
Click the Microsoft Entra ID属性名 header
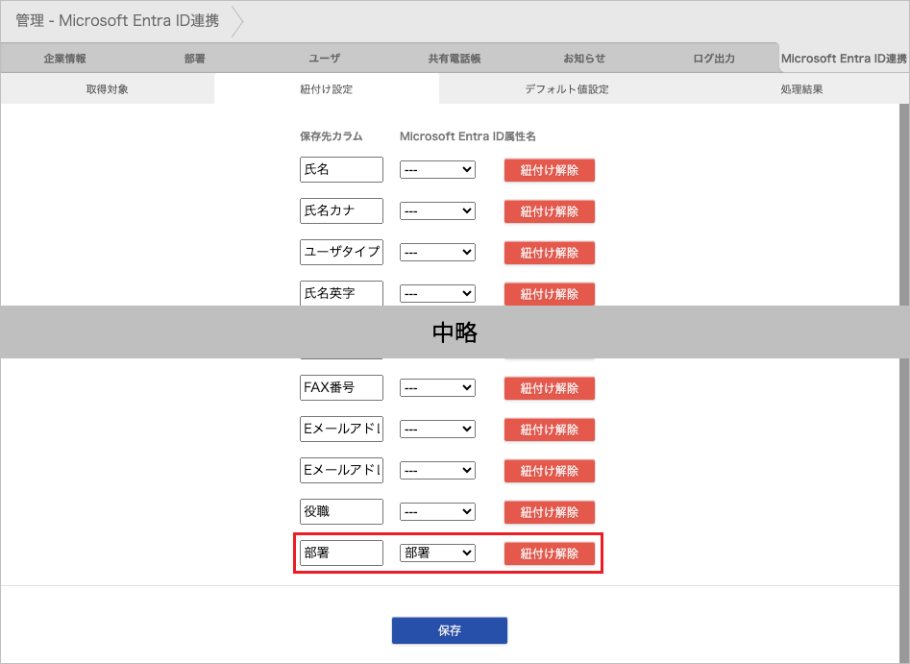tap(468, 136)
